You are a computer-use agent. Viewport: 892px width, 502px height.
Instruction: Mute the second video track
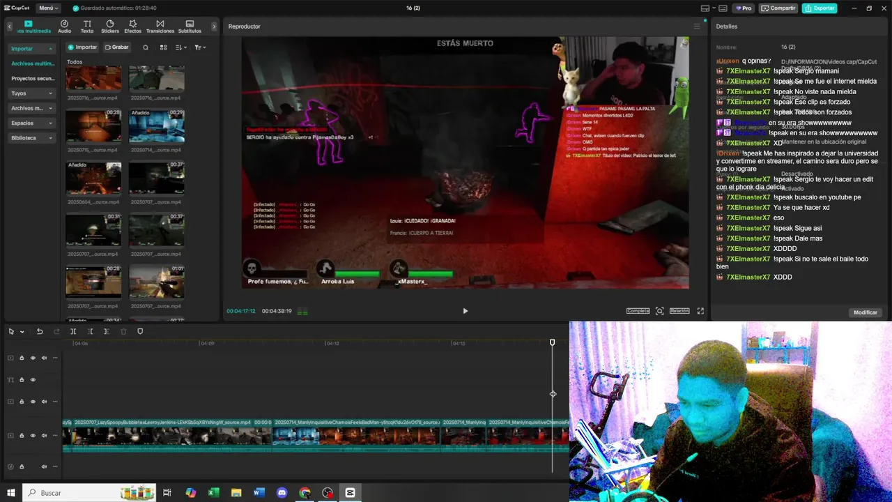pyautogui.click(x=44, y=402)
